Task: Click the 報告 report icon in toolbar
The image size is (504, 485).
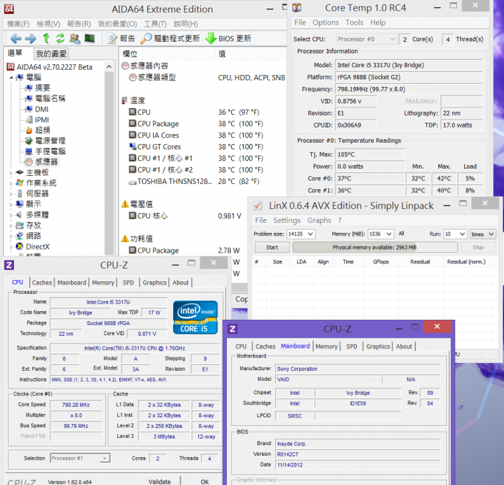Action: [x=111, y=38]
